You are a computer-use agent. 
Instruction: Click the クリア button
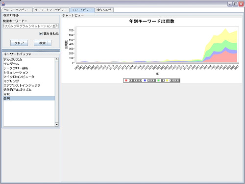tap(19, 43)
